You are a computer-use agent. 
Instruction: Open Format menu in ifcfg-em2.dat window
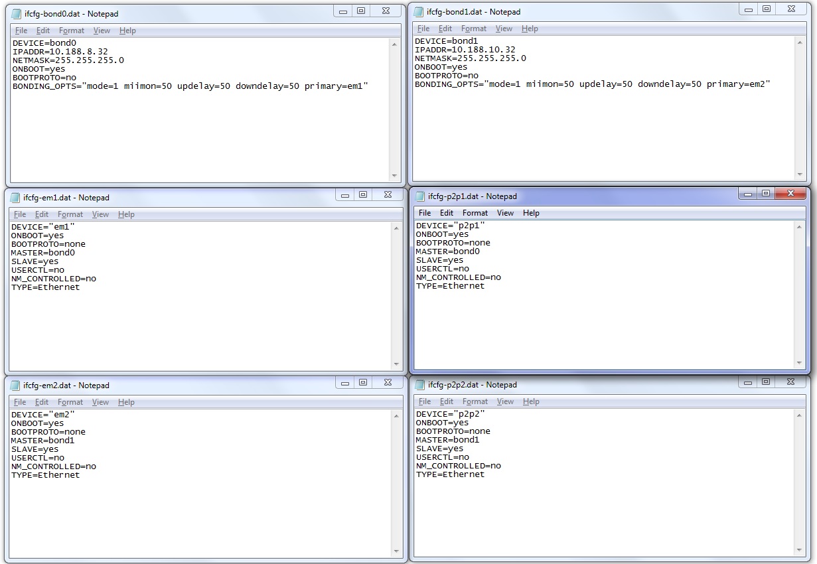(70, 402)
